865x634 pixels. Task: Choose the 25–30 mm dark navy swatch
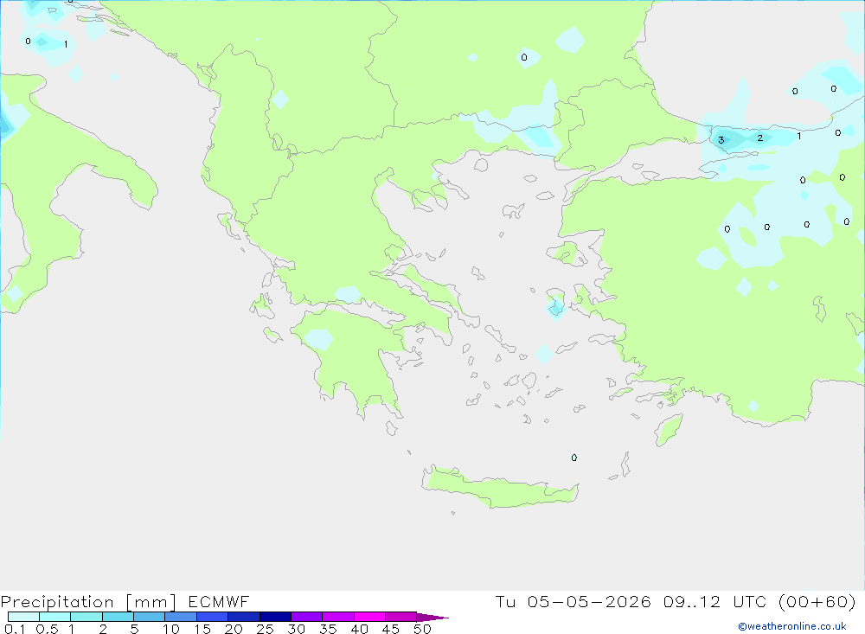click(275, 617)
